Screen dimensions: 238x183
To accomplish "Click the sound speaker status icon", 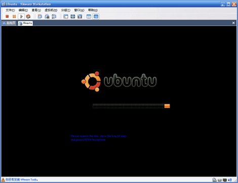I will coord(230,180).
